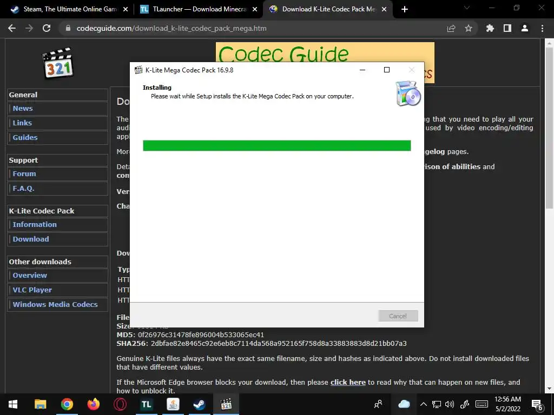
Task: Open the weather cloud tray icon
Action: coord(404,404)
